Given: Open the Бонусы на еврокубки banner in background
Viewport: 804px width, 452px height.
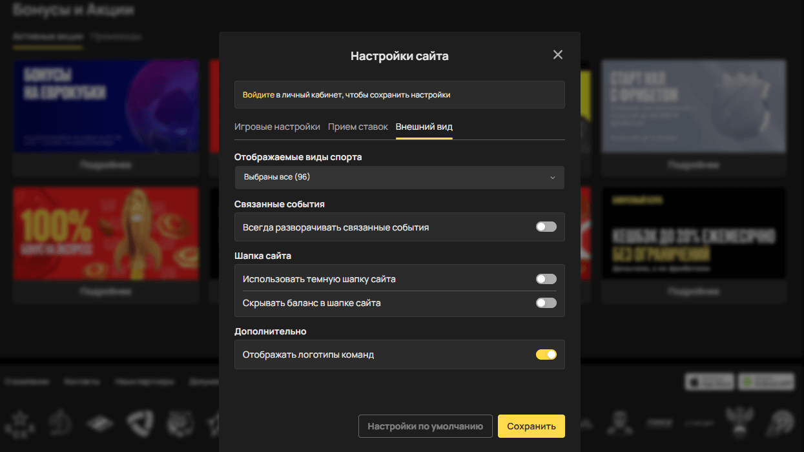Looking at the screenshot, I should click(106, 107).
